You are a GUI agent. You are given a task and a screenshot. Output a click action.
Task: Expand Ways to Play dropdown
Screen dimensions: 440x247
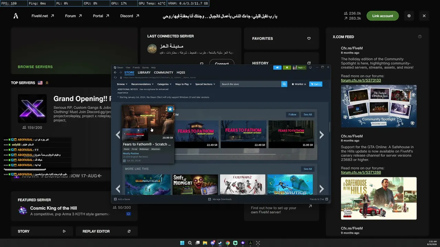(183, 84)
